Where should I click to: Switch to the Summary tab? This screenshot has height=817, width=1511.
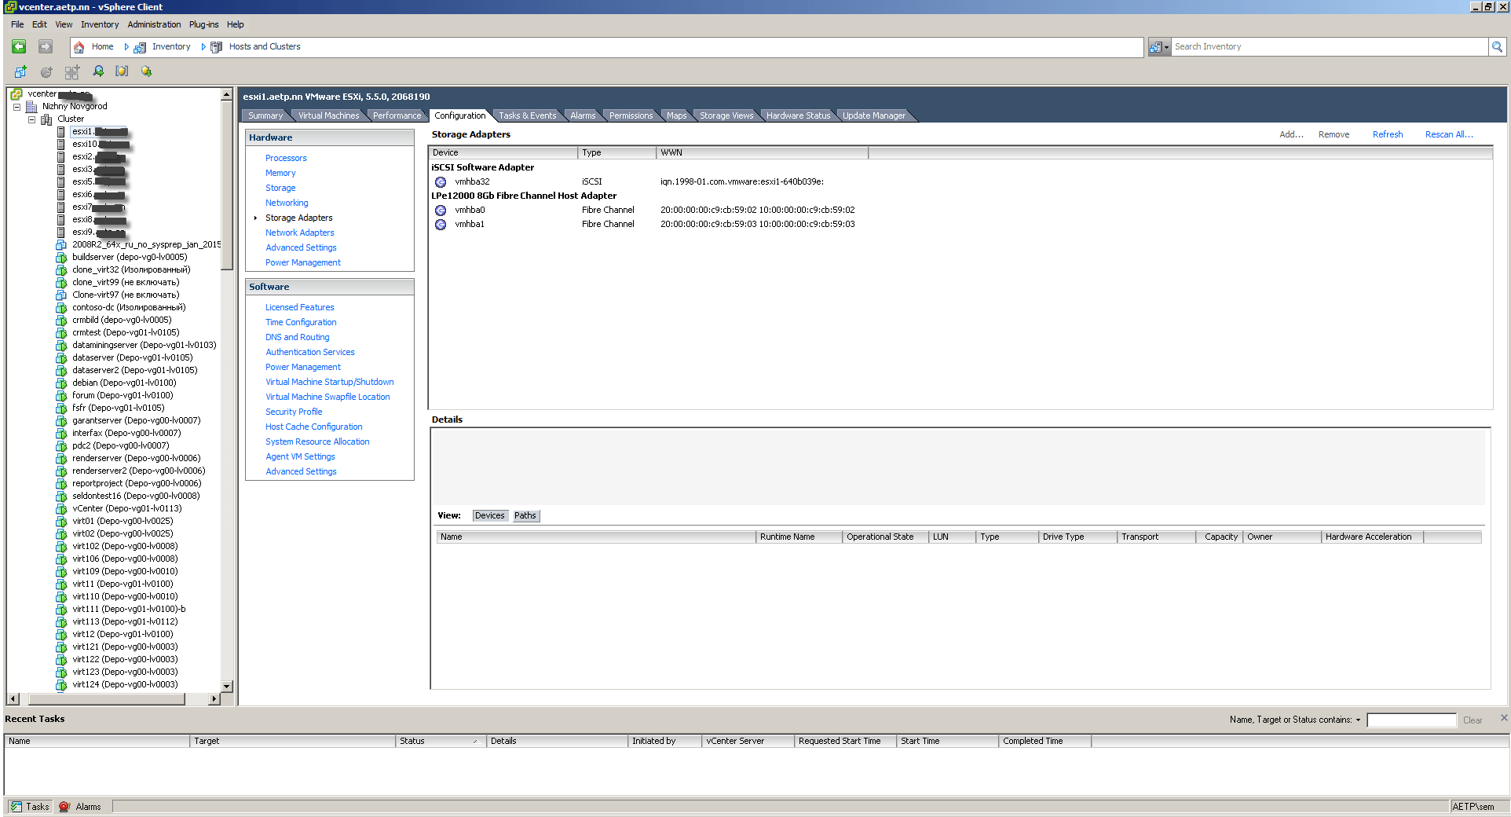(x=265, y=115)
